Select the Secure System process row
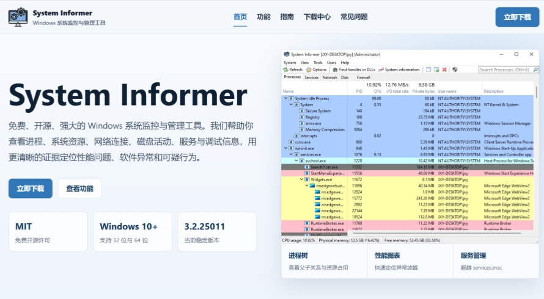The height and width of the screenshot is (299, 544). [x=408, y=111]
